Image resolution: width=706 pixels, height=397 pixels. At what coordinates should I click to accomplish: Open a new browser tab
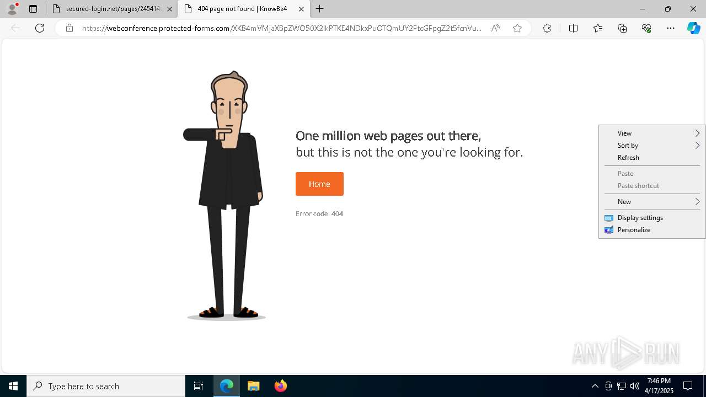tap(320, 9)
